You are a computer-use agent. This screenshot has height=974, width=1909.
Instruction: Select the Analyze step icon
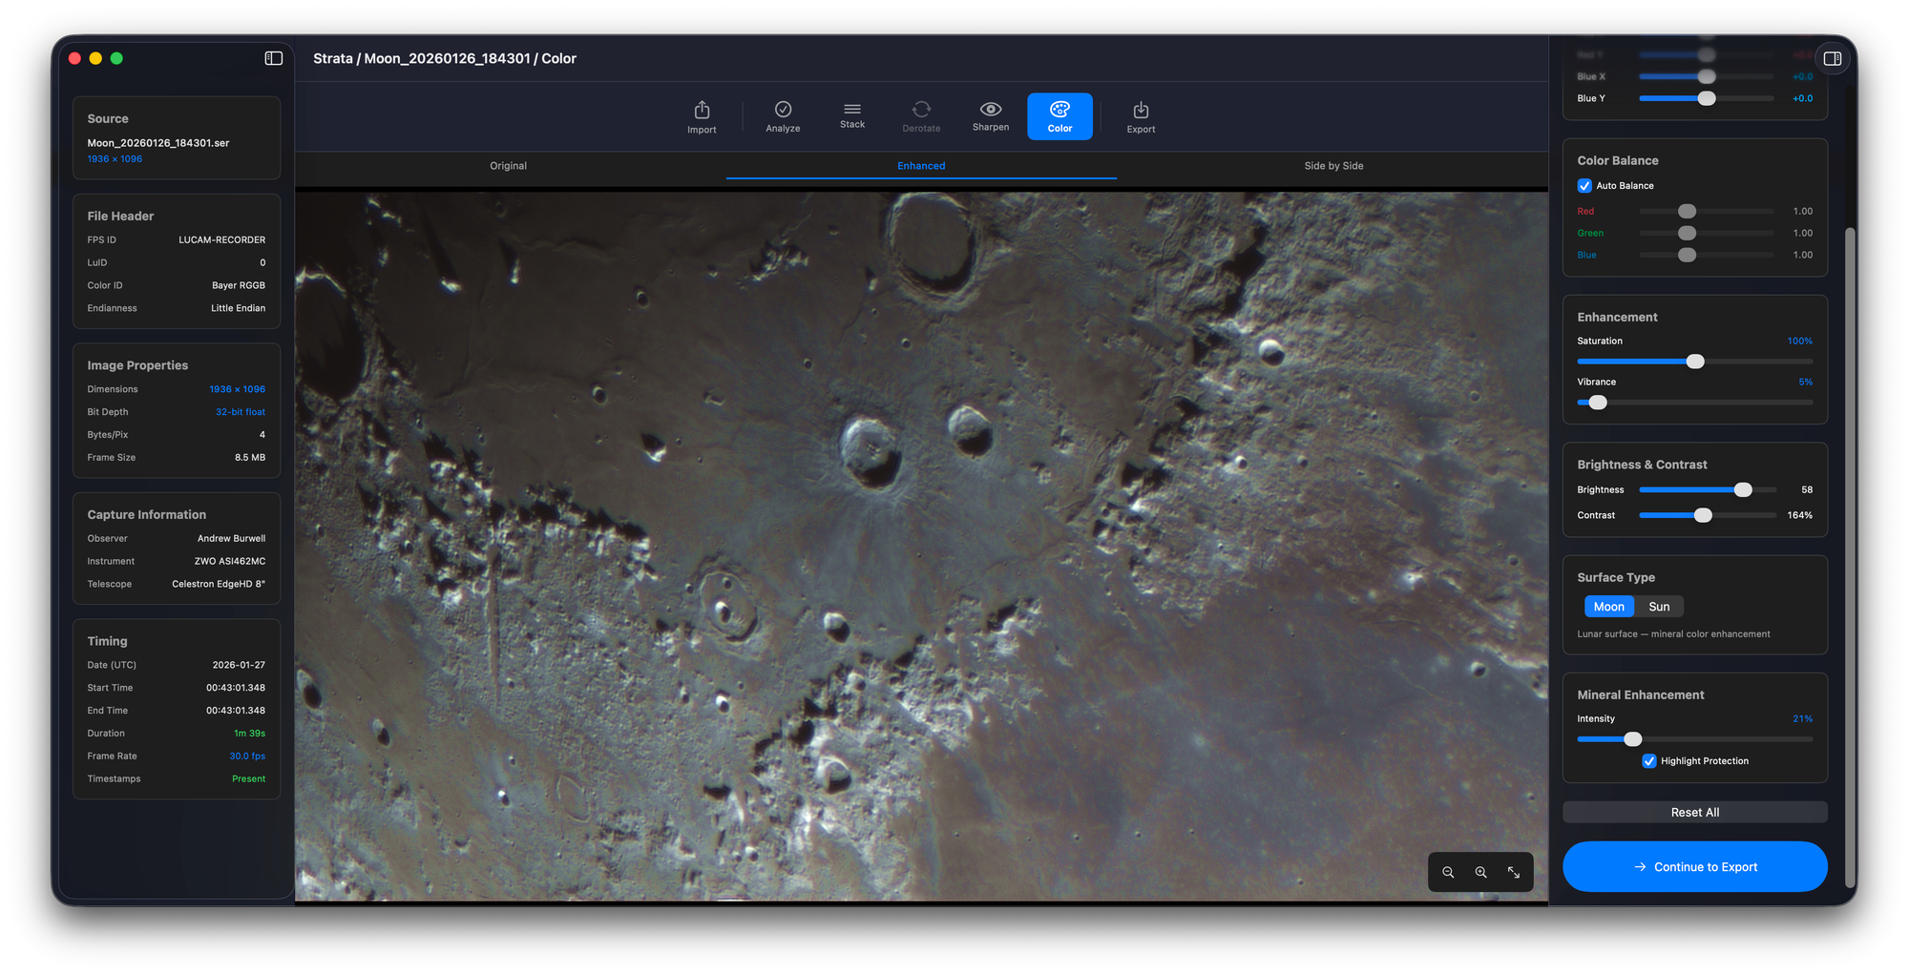783,116
